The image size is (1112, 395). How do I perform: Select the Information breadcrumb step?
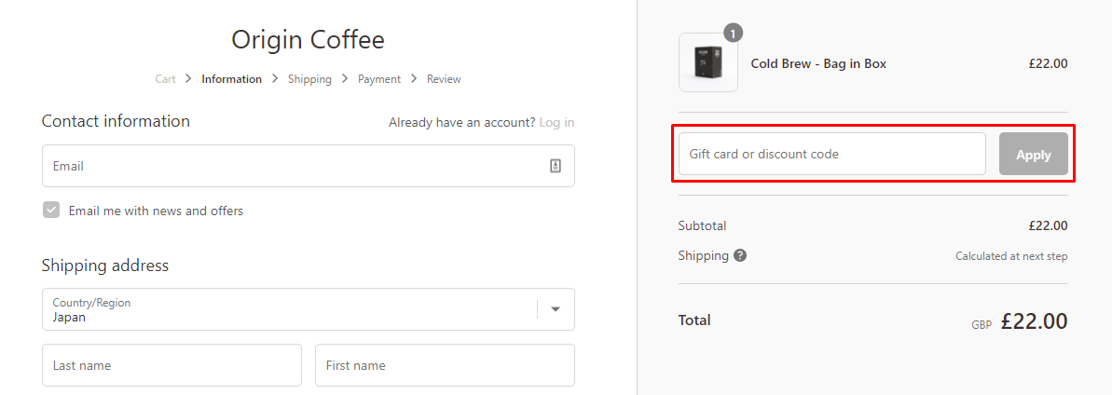(x=231, y=79)
